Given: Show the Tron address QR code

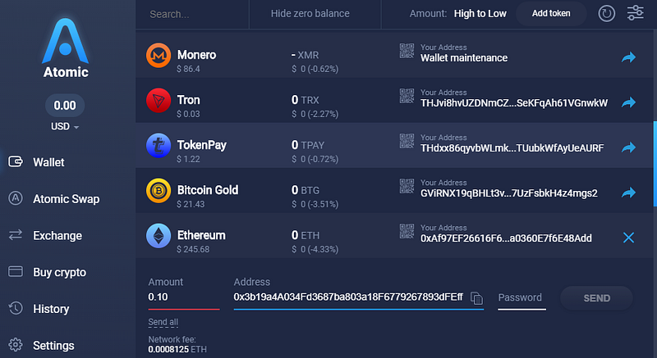Looking at the screenshot, I should tap(407, 96).
